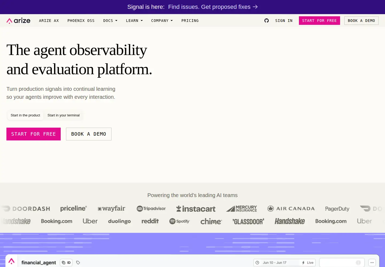The height and width of the screenshot is (267, 385).
Task: Open the Jun 10 - Jun 17 date range picker
Action: (275, 263)
